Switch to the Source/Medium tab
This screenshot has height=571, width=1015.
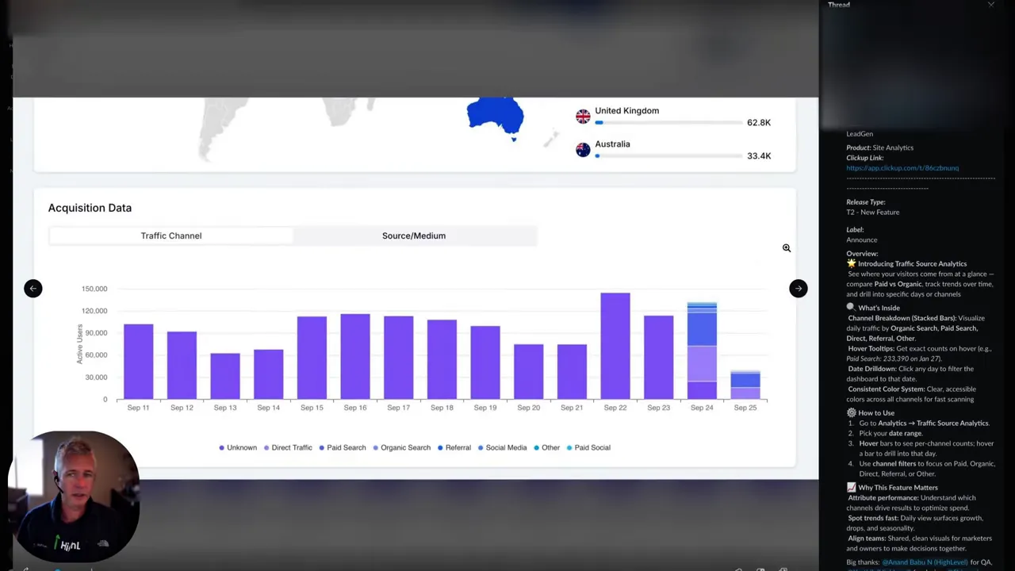[413, 236]
